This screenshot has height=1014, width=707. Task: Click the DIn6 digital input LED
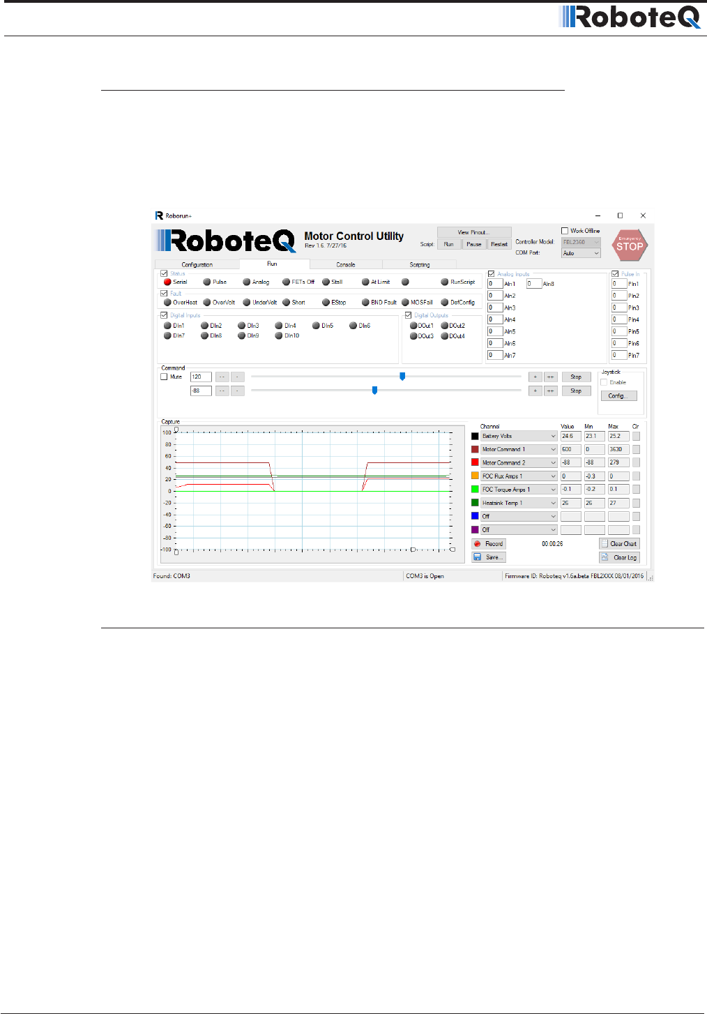point(353,325)
